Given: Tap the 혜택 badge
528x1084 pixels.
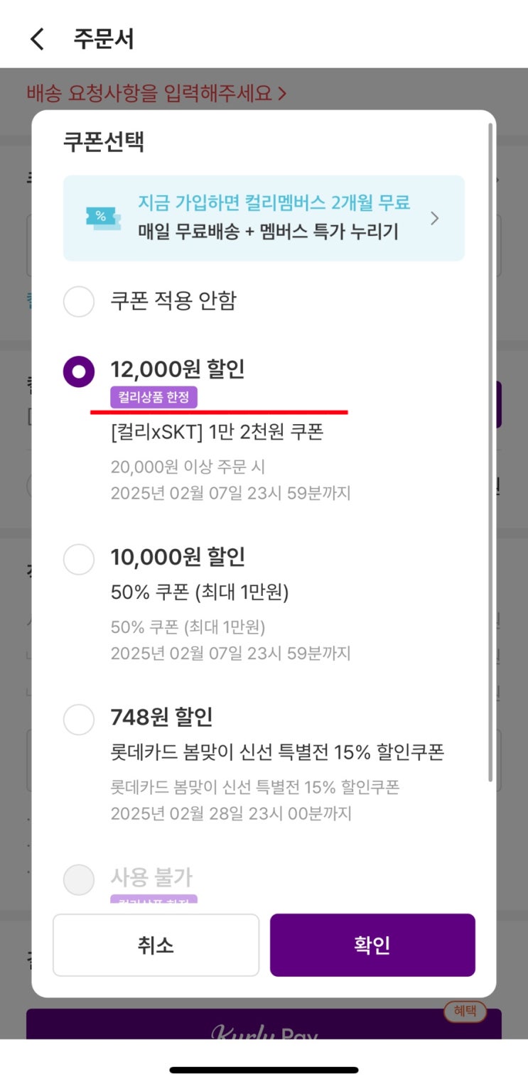Looking at the screenshot, I should 465,1011.
